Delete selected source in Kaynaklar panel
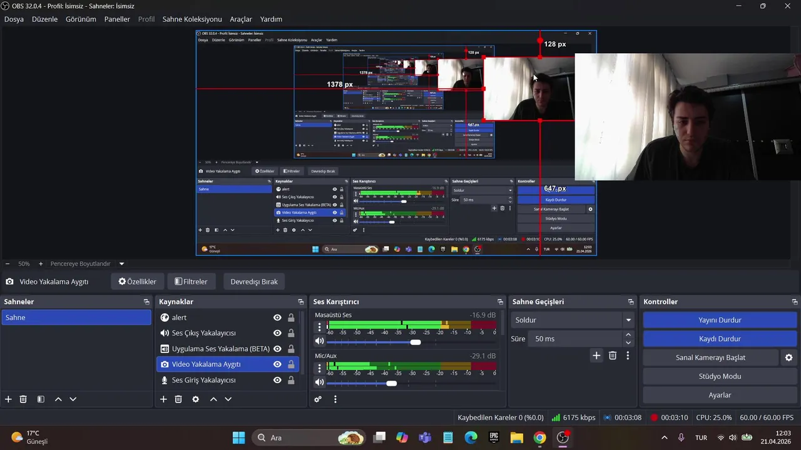This screenshot has height=450, width=801. click(178, 399)
